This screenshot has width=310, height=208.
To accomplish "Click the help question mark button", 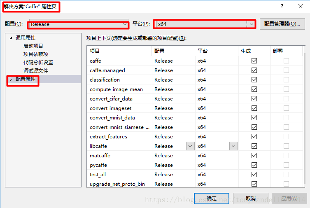I will (282, 6).
